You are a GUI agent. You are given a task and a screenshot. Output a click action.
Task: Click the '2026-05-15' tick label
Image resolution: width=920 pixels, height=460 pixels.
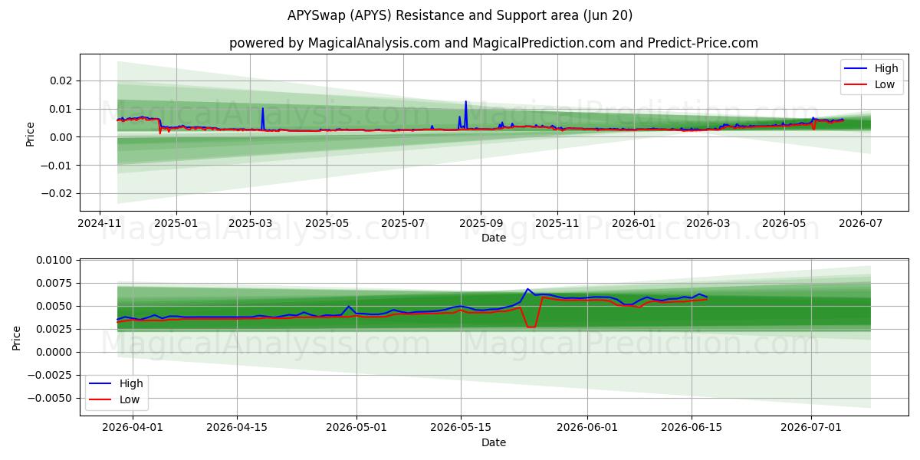[461, 428]
